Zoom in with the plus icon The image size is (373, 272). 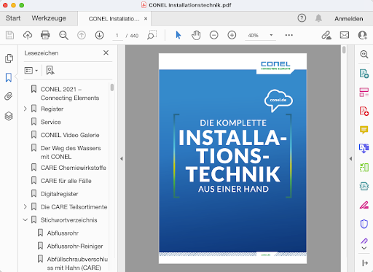point(232,35)
